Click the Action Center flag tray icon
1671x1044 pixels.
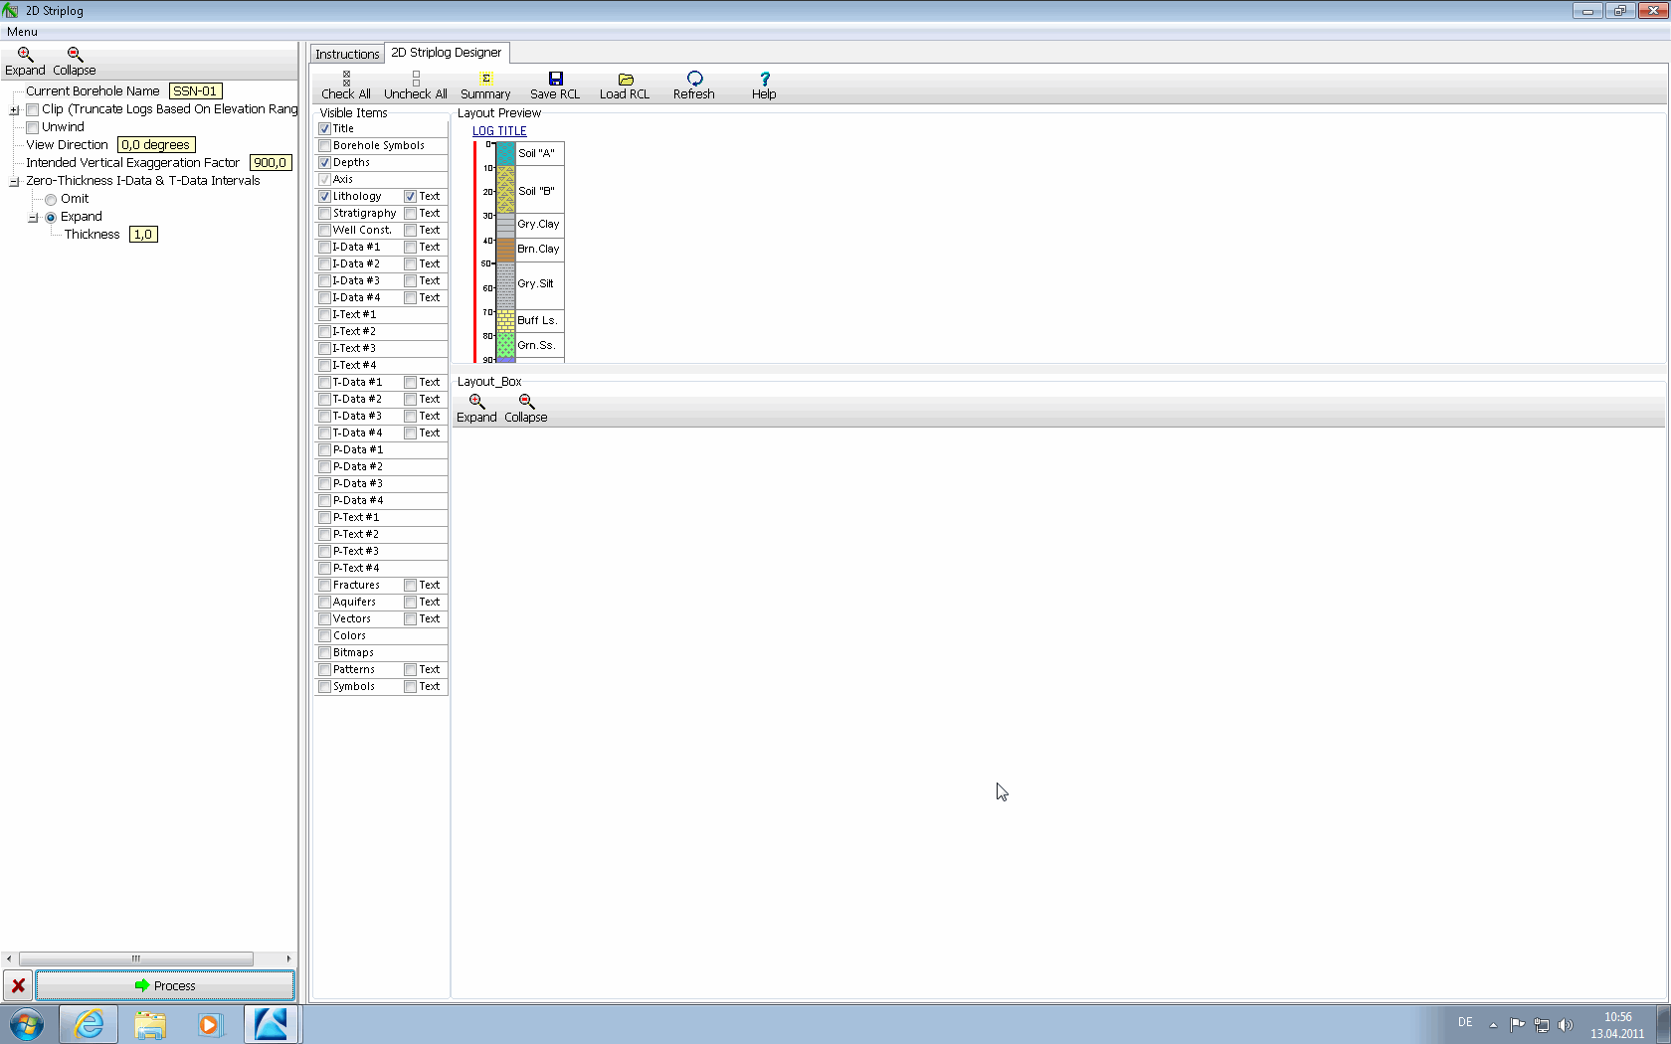(1517, 1025)
